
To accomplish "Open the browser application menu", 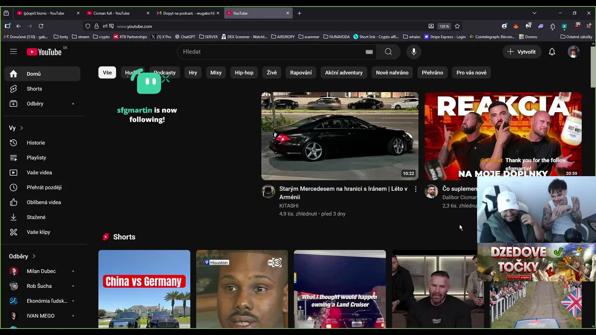I will point(589,26).
